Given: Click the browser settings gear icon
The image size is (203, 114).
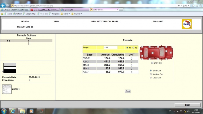Looking at the screenshot, I should point(201,6).
